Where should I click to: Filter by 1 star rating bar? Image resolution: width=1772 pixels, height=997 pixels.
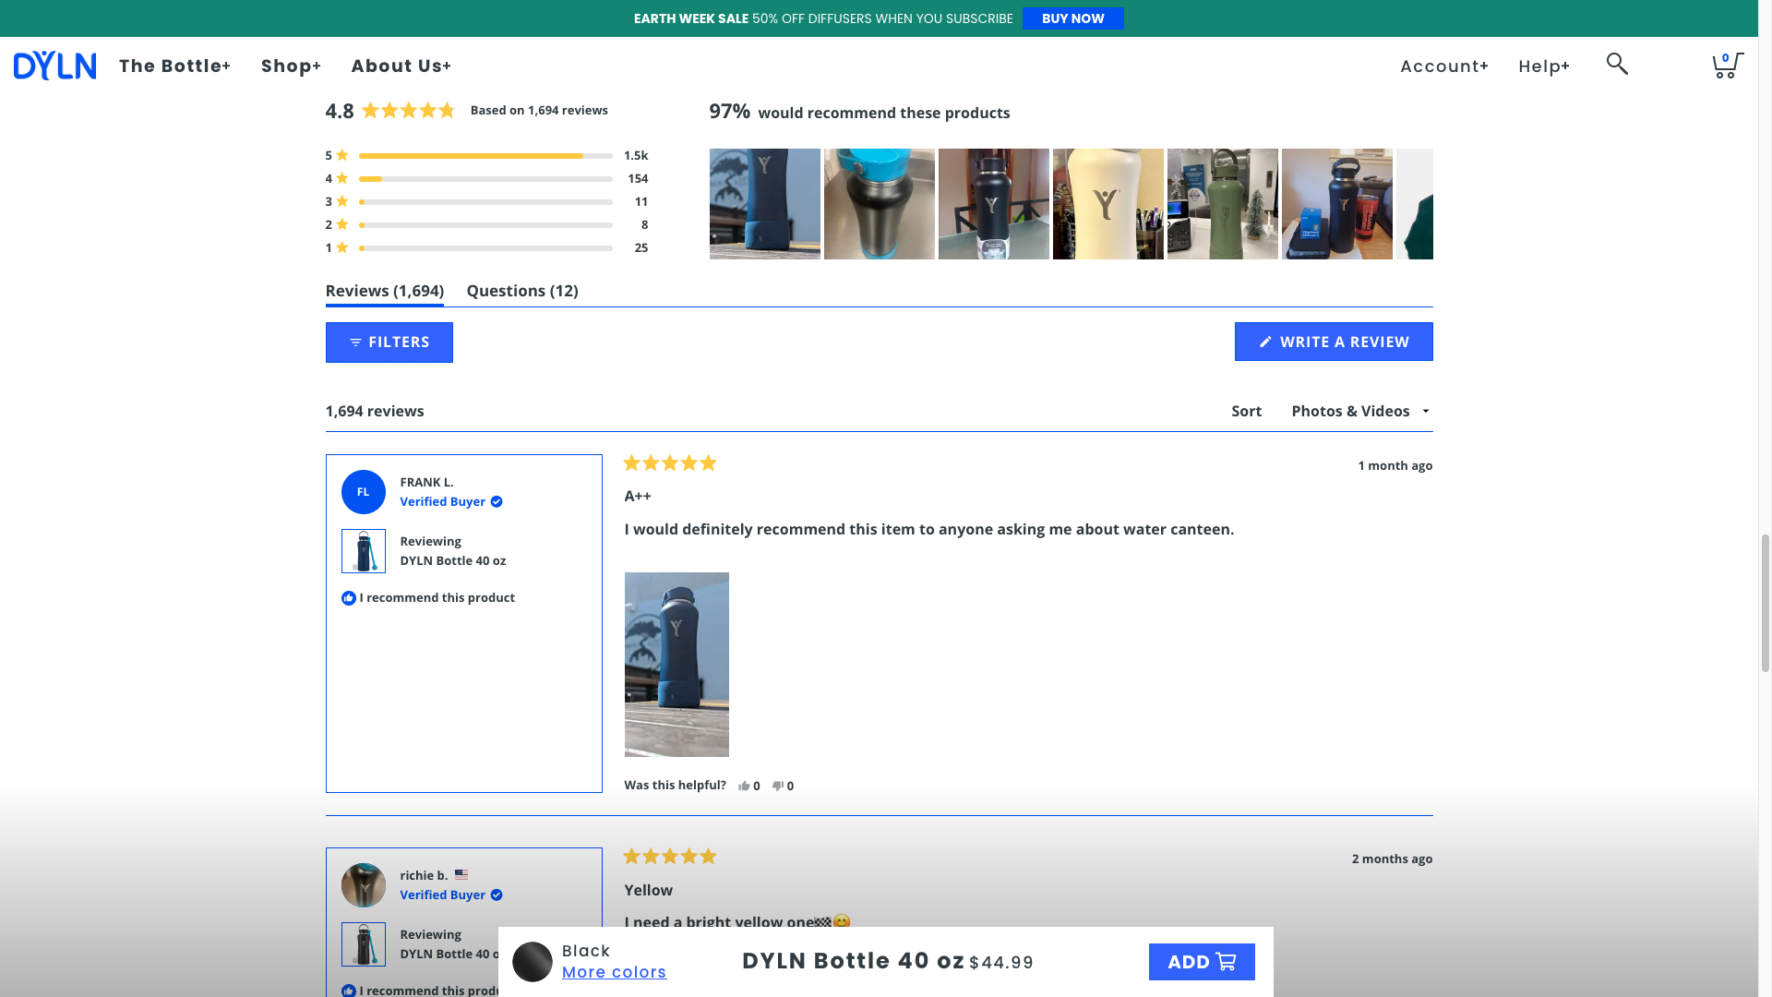pos(486,248)
